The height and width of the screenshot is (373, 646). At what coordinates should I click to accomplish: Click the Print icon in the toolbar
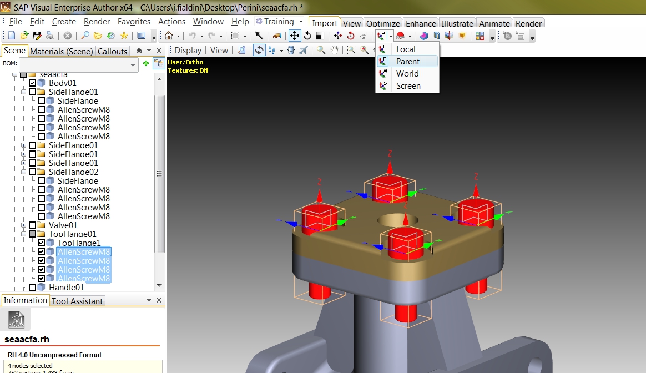(50, 36)
